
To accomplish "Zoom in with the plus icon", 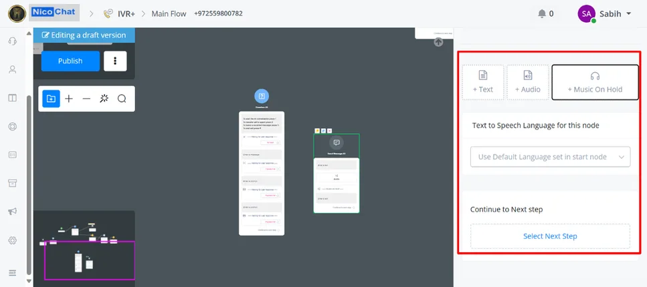I will 69,99.
